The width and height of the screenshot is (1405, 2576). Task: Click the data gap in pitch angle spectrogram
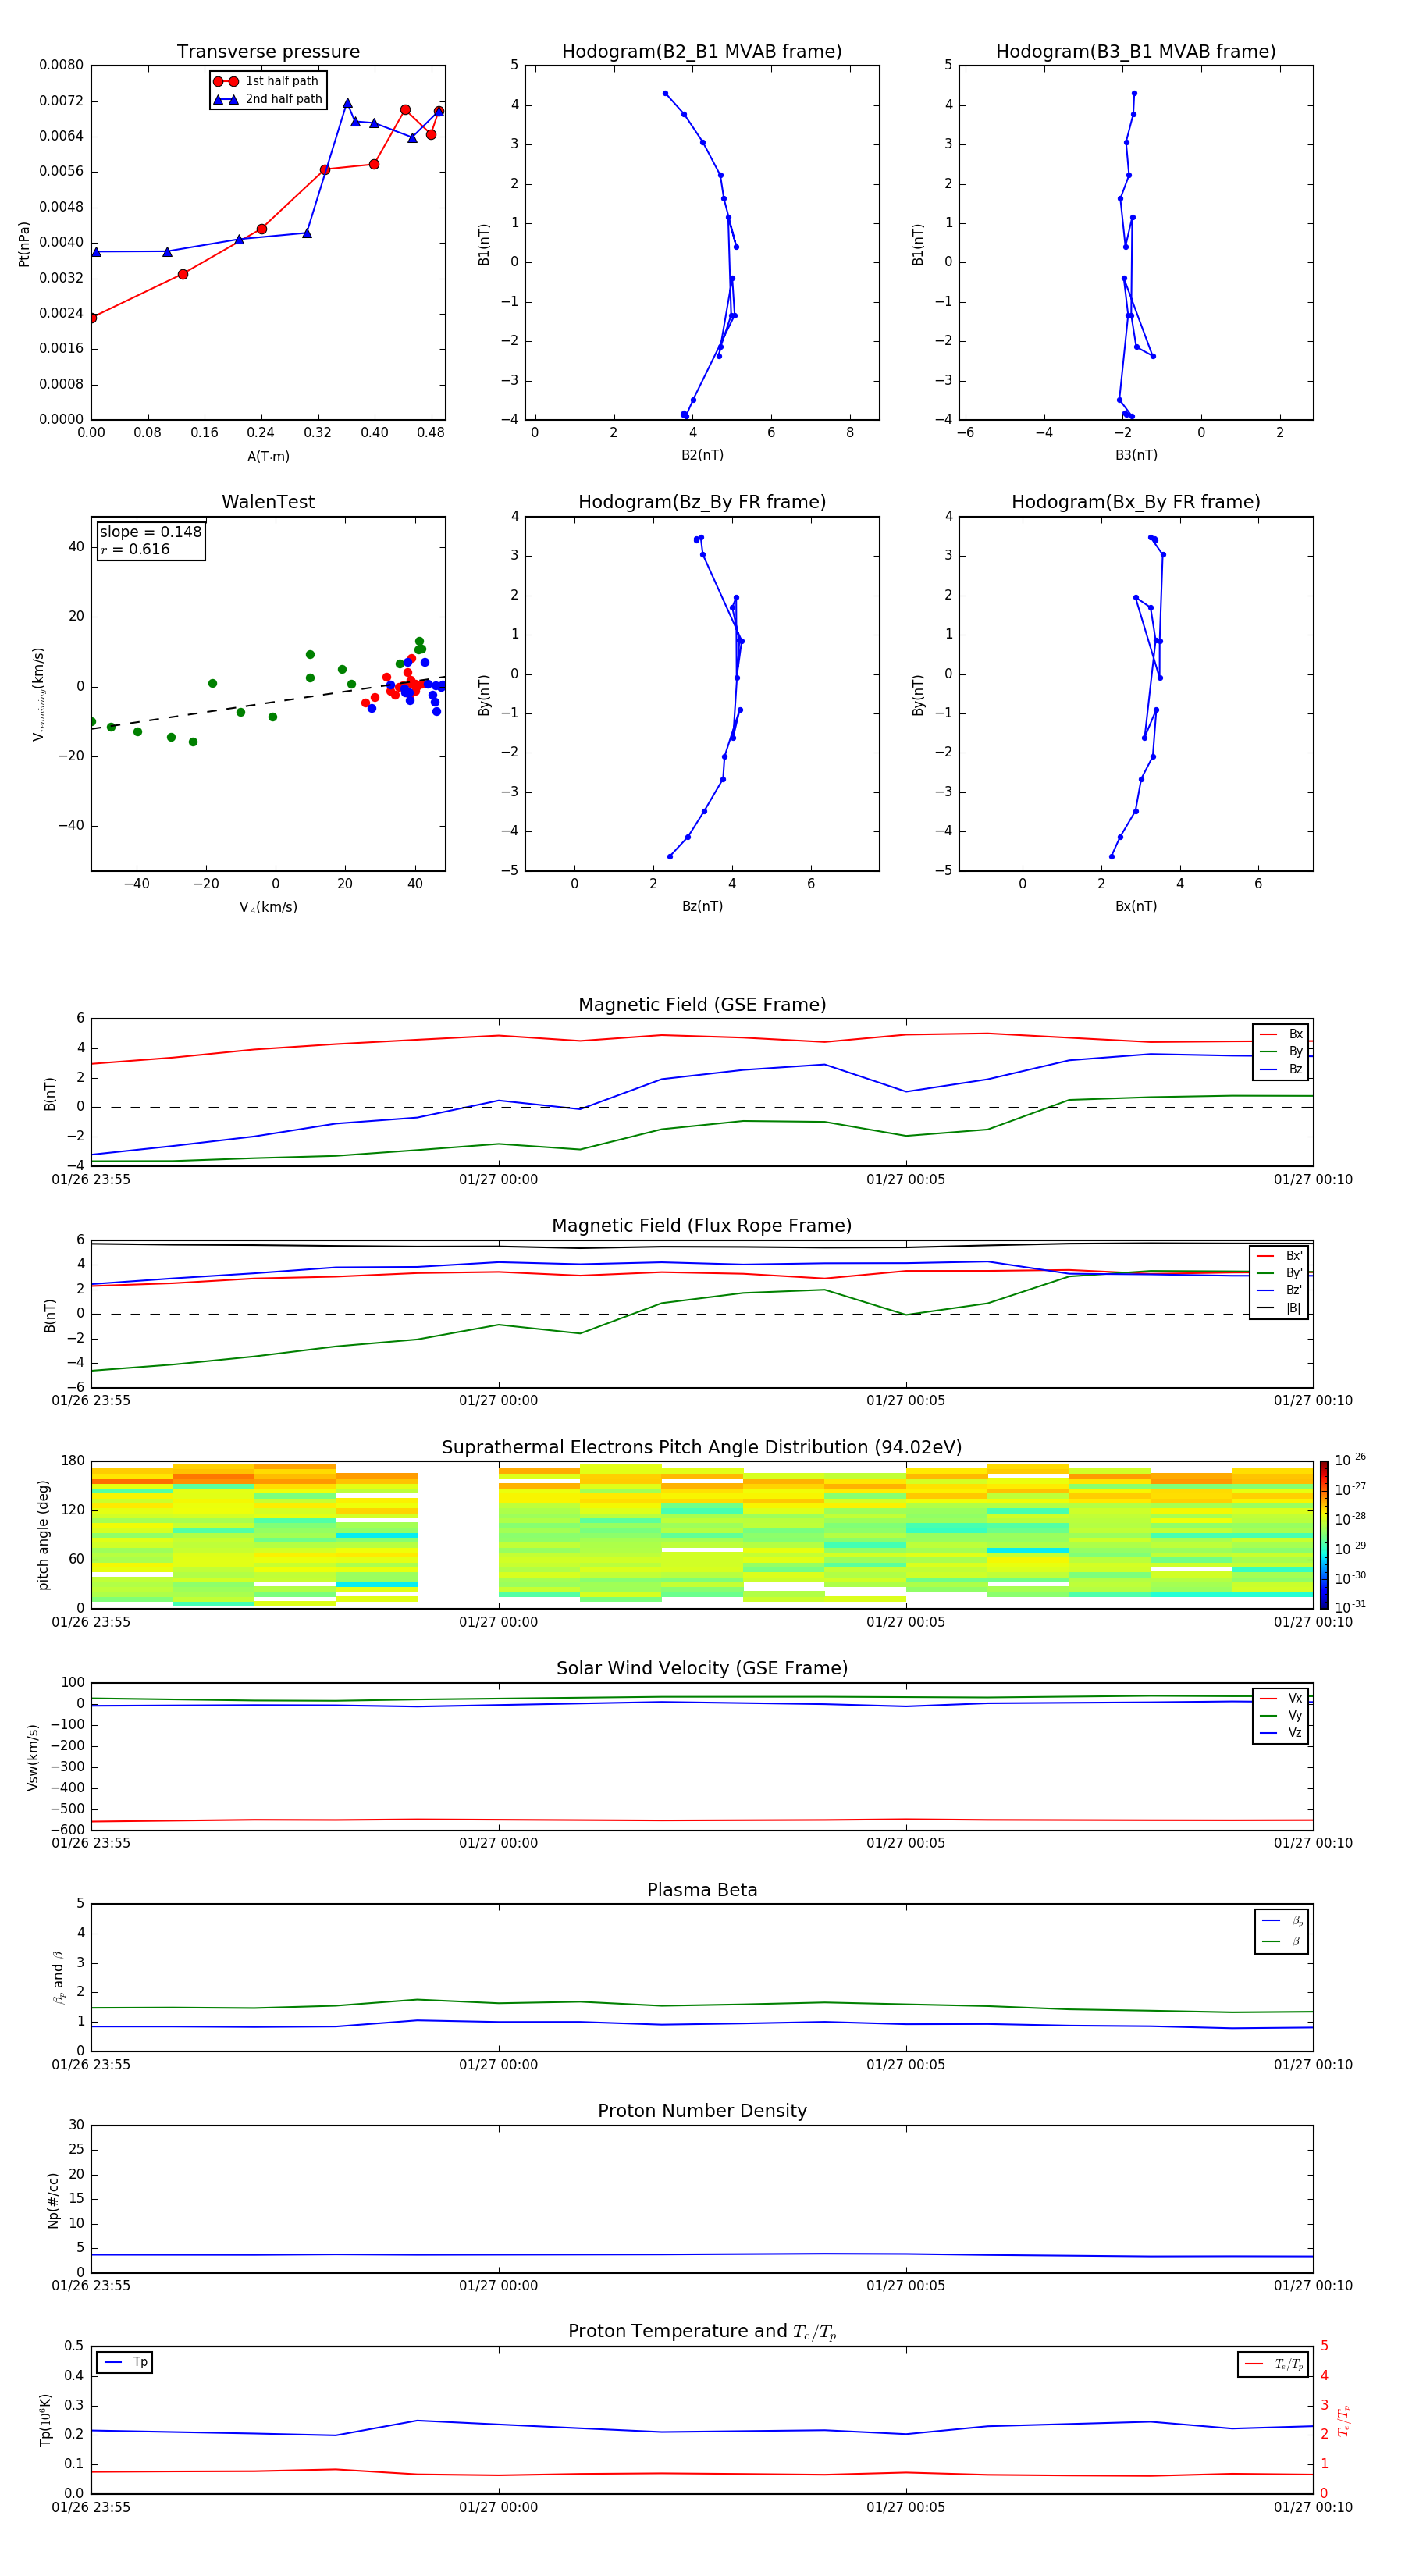(458, 1535)
